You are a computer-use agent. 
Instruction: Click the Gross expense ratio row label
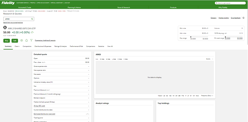(40, 66)
